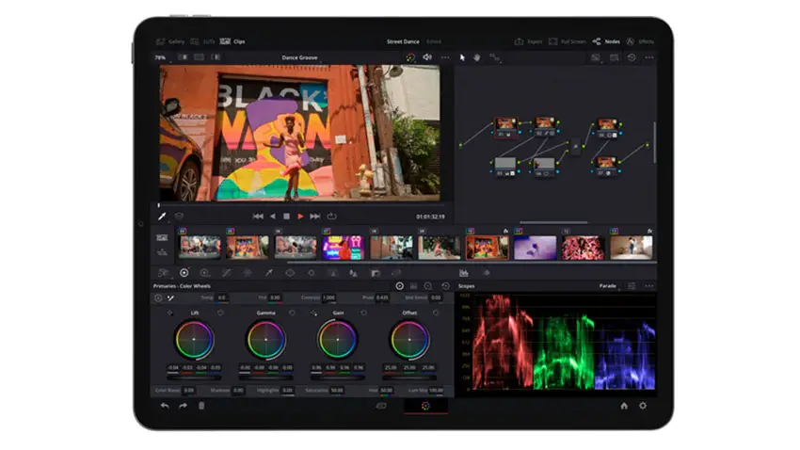The height and width of the screenshot is (450, 800).
Task: Click the center of the Lift color wheel
Action: [194, 339]
